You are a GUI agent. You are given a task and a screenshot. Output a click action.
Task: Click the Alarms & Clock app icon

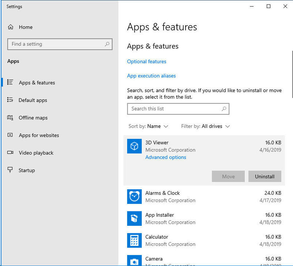(134, 197)
